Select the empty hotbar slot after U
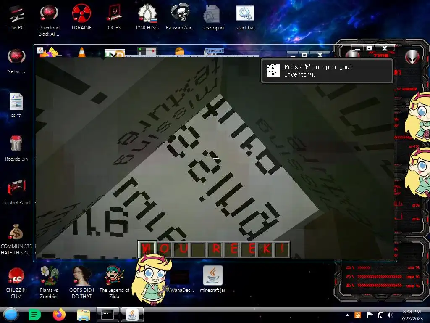This screenshot has height=323, width=430. coord(198,249)
